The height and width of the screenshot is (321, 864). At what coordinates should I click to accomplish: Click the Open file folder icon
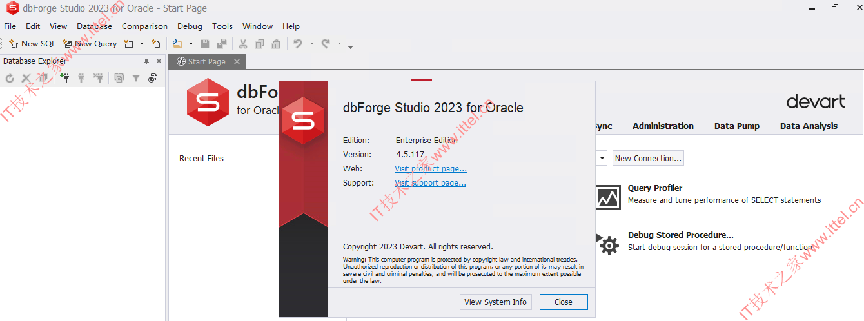point(177,44)
